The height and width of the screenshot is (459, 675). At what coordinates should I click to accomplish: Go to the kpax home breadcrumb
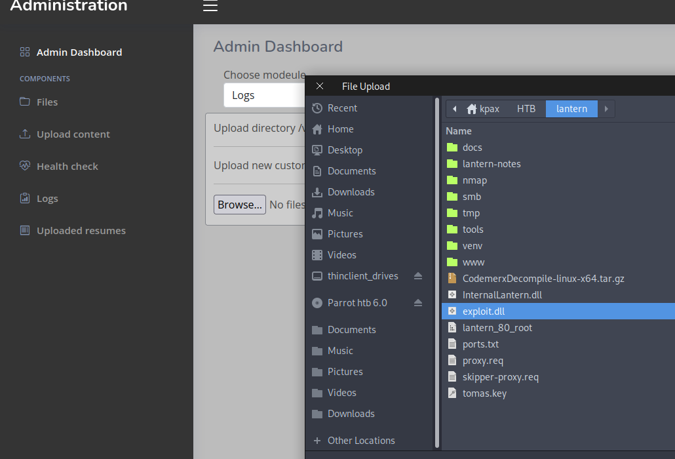[483, 109]
